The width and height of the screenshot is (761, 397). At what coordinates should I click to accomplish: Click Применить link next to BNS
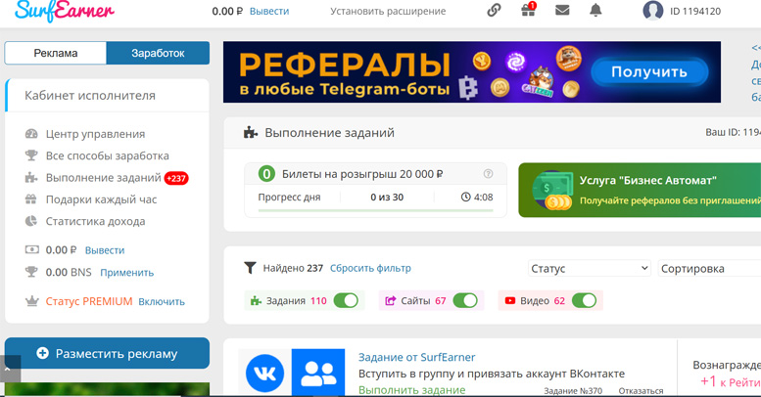126,273
